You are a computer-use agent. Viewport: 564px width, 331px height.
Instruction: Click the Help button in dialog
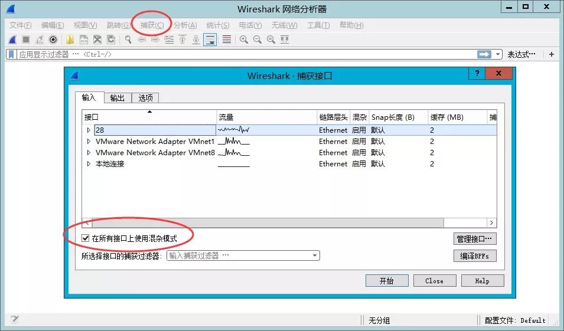tap(483, 281)
